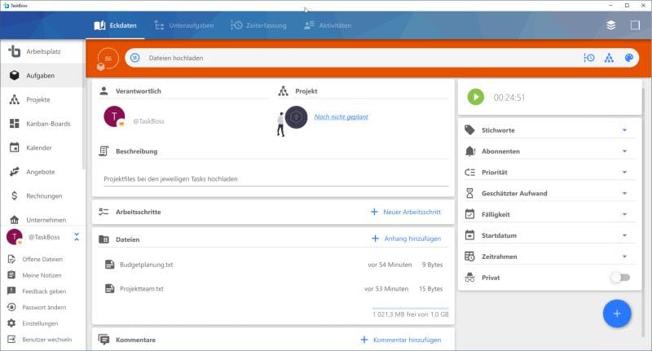Click the time tracking clock icon in title bar
Image resolution: width=652 pixels, height=351 pixels.
point(588,58)
